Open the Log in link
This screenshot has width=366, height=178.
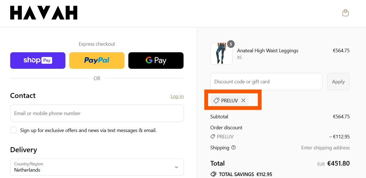click(177, 96)
